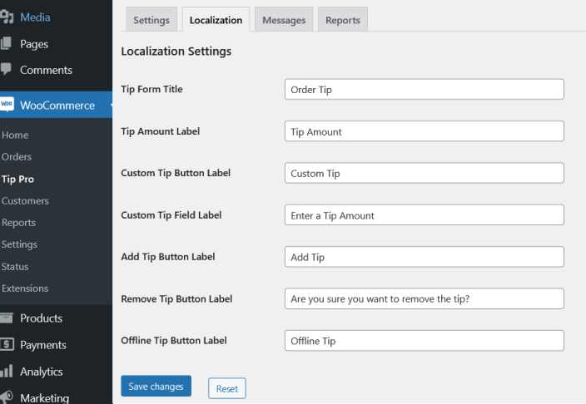
Task: Click the WooCommerce logo icon
Action: pyautogui.click(x=7, y=105)
